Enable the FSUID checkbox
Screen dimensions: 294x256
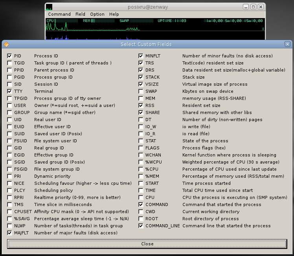click(9, 141)
